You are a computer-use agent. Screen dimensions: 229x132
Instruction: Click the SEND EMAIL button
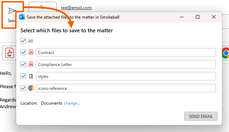(x=201, y=116)
